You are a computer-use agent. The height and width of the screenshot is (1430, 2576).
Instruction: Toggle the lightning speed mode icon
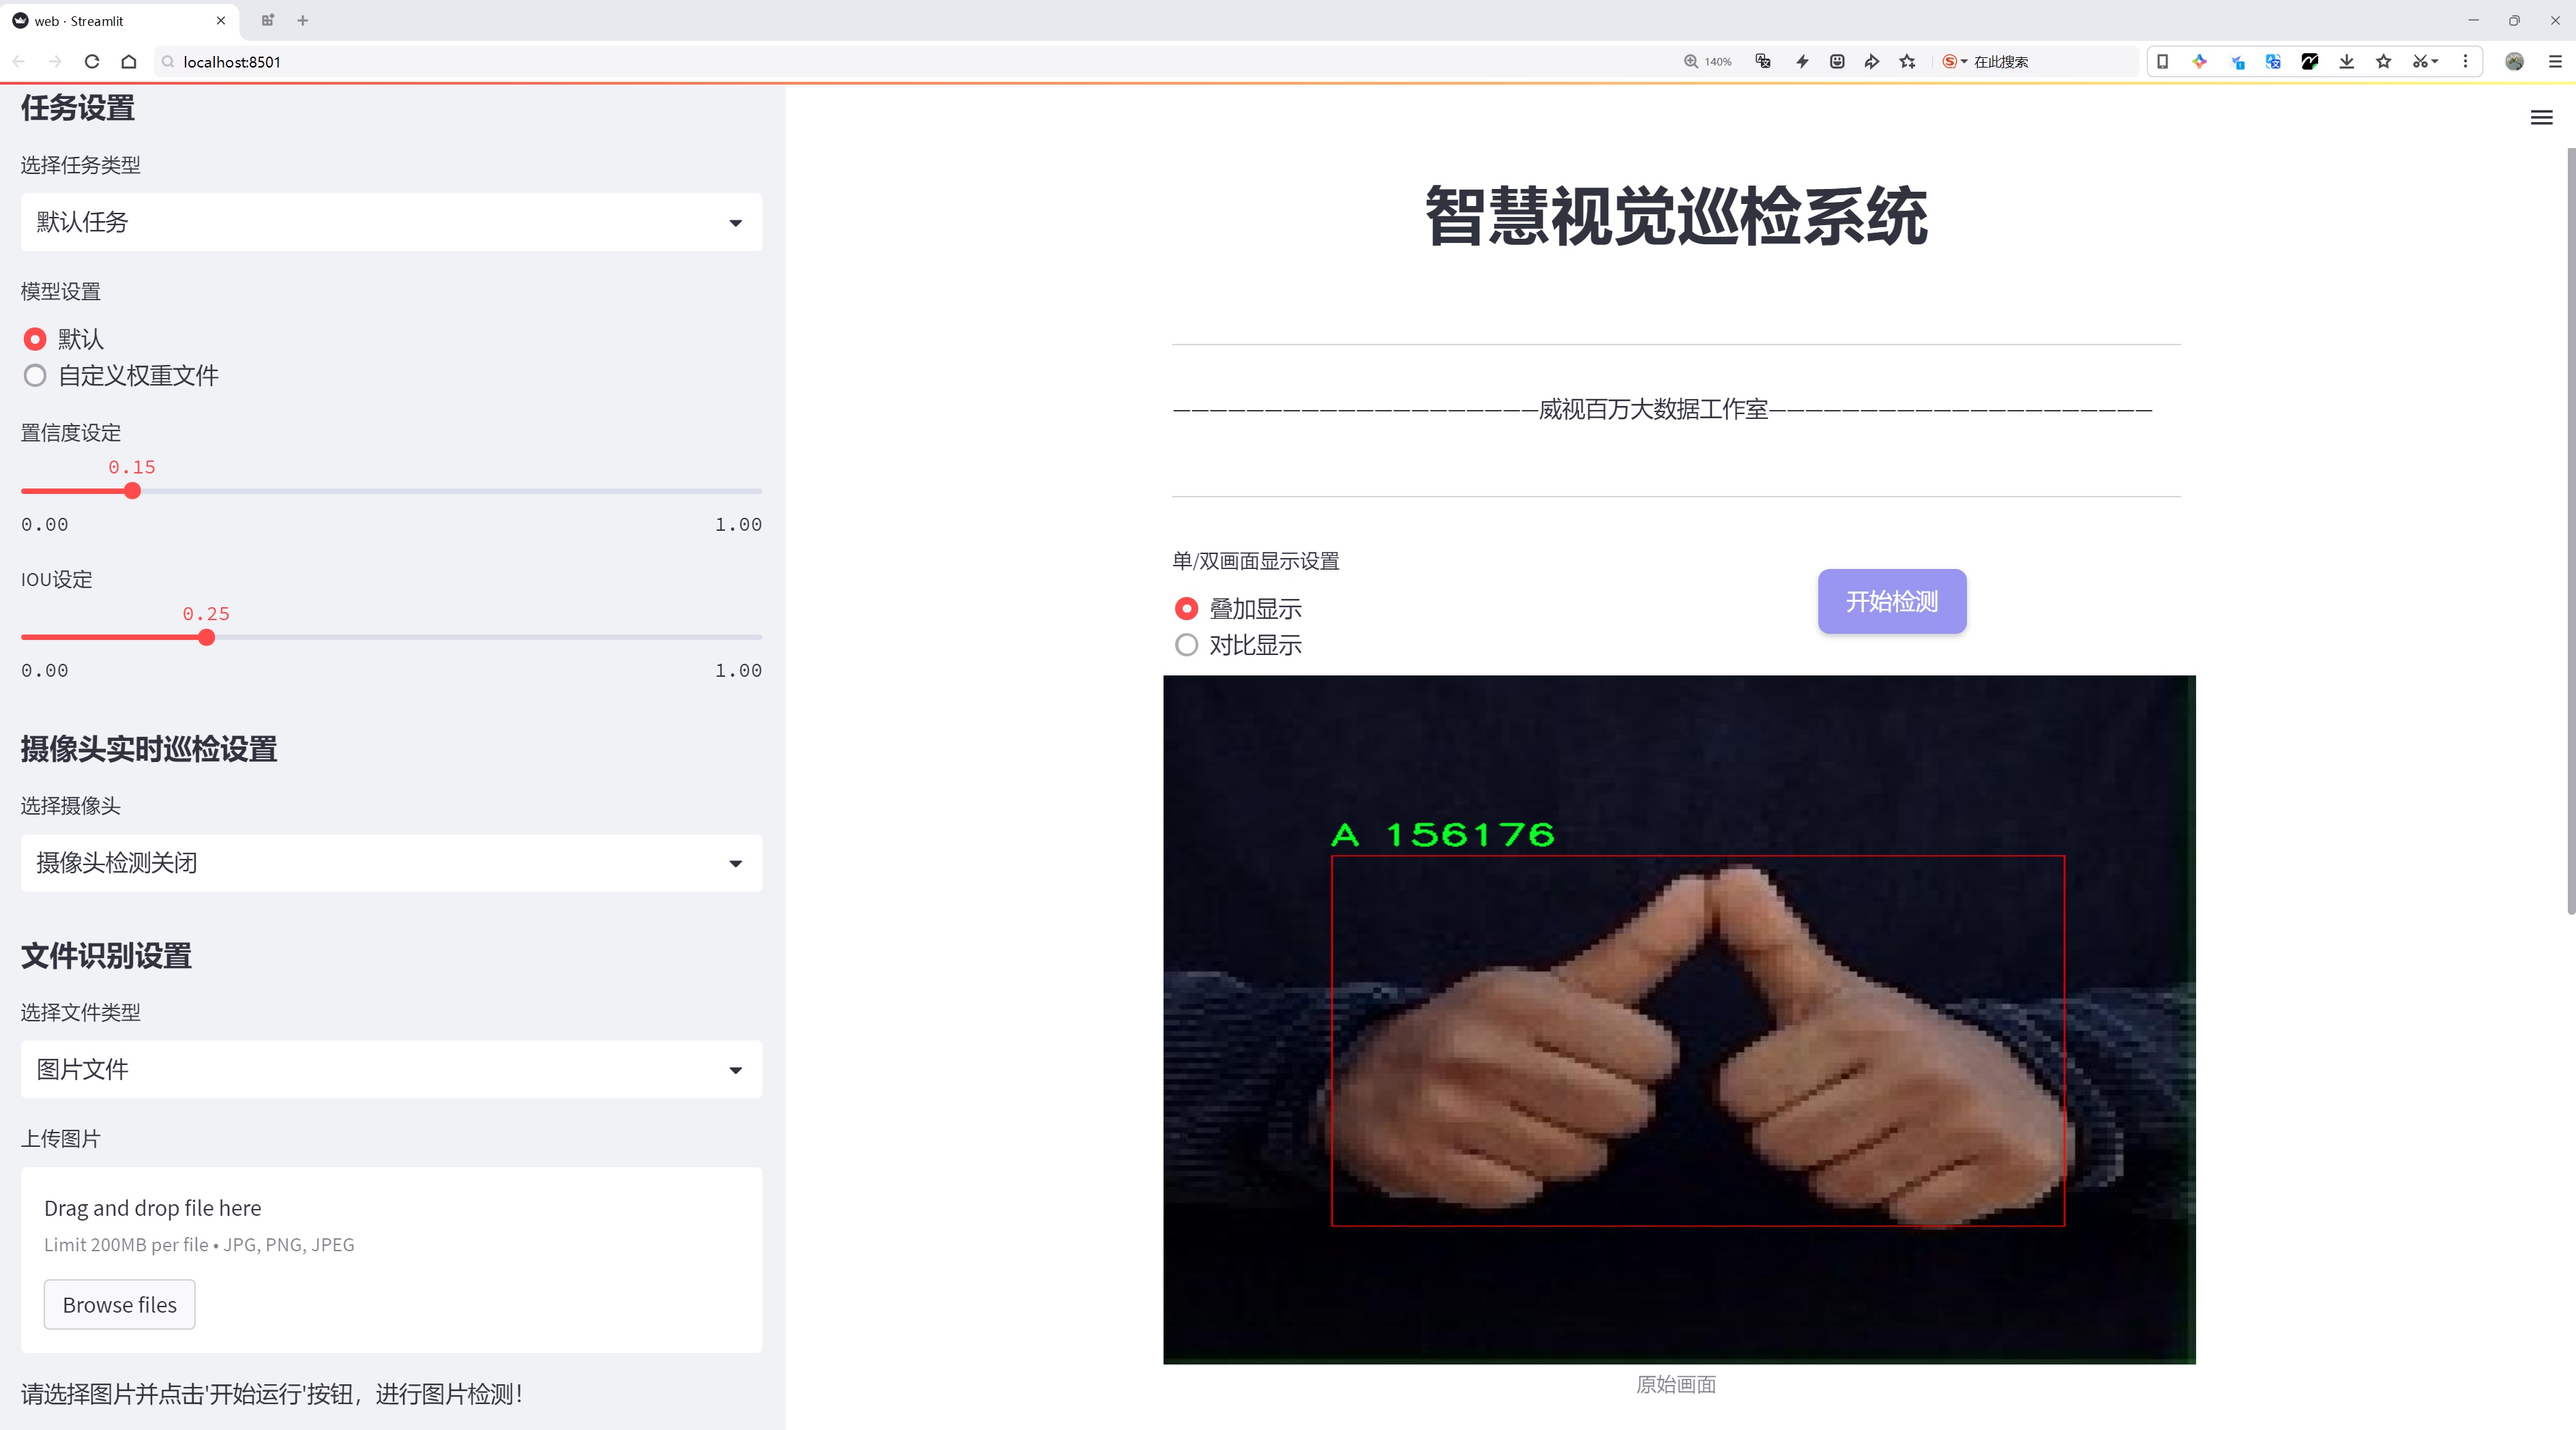(1802, 62)
